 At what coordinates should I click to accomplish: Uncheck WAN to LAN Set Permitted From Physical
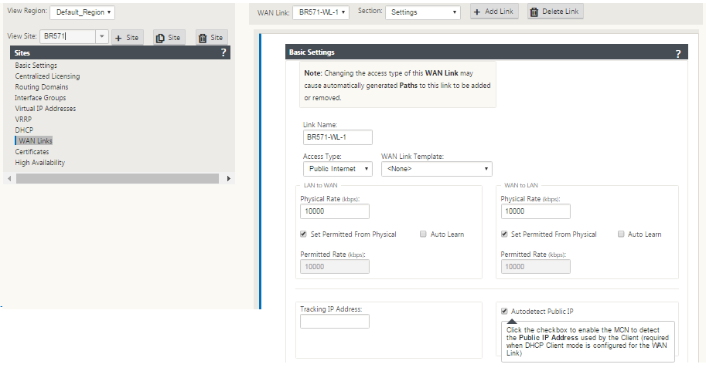pos(504,234)
